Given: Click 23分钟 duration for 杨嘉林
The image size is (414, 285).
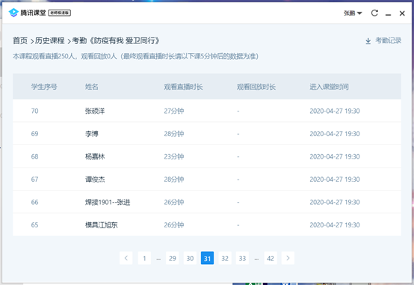Looking at the screenshot, I should point(173,156).
